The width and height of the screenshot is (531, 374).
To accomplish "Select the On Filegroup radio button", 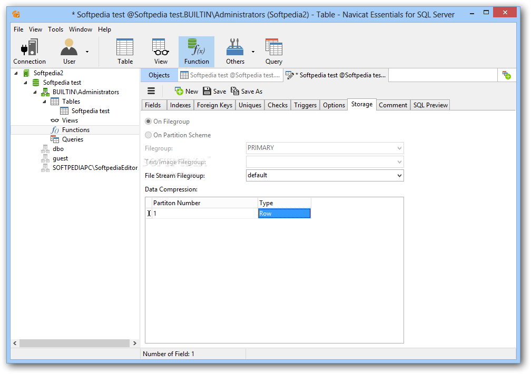I will pyautogui.click(x=148, y=122).
